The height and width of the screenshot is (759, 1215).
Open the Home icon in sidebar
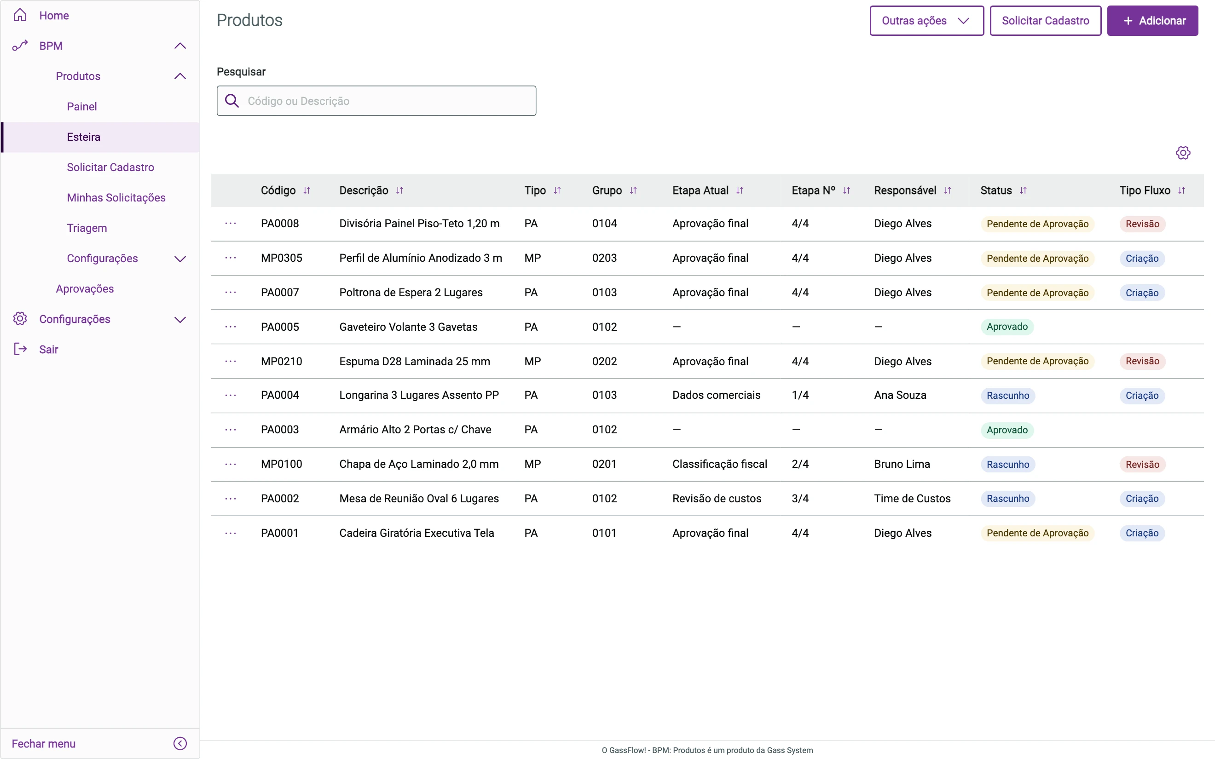[x=20, y=15]
